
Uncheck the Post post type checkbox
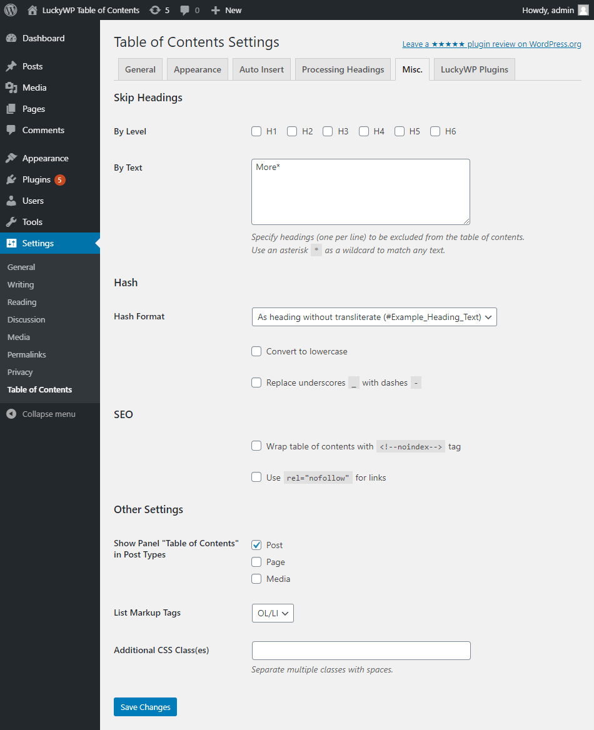(x=256, y=545)
